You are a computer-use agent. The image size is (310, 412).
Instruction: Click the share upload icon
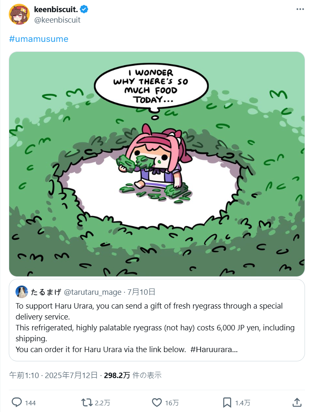[297, 402]
